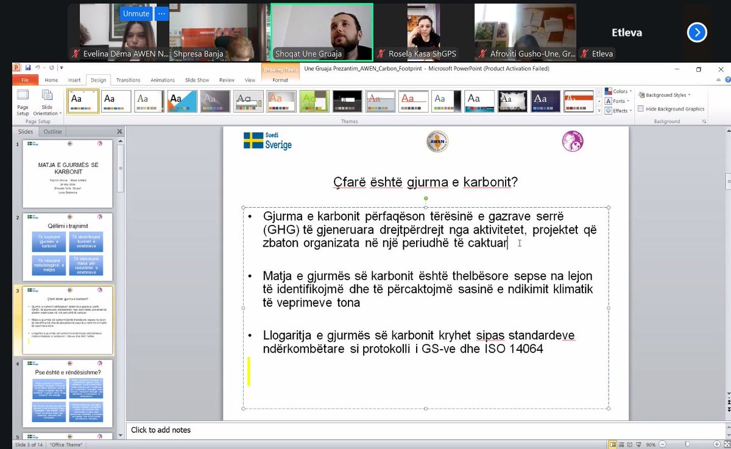Image resolution: width=731 pixels, height=449 pixels.
Task: Expand the Themes gallery More arrow
Action: point(599,110)
